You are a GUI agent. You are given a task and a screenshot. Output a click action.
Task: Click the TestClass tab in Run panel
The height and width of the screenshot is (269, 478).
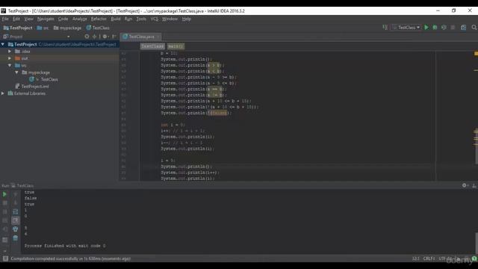pyautogui.click(x=22, y=186)
